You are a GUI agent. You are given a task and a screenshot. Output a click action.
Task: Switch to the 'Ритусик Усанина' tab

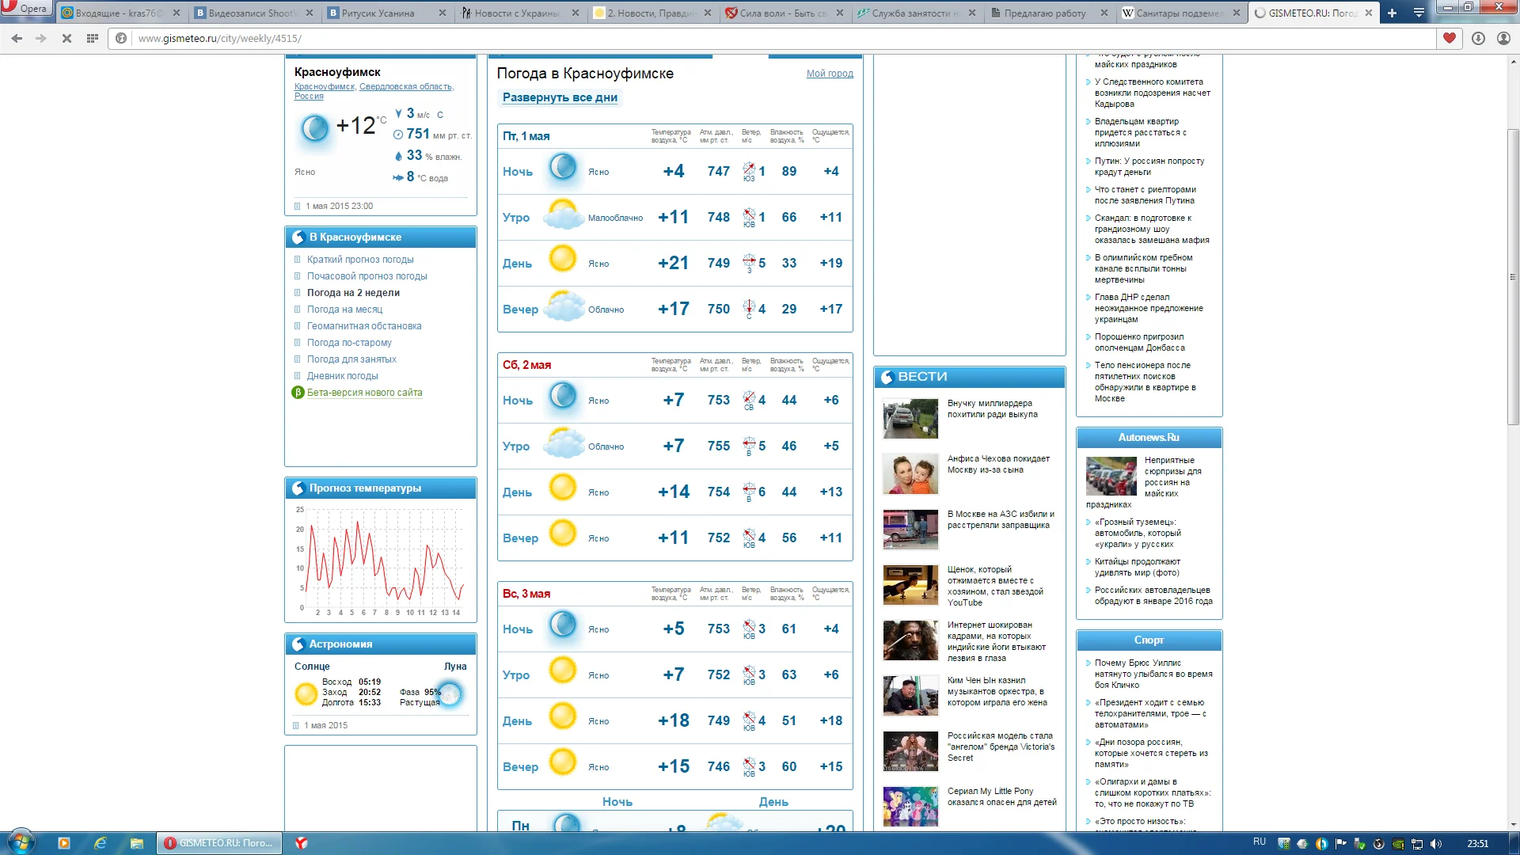coord(378,13)
